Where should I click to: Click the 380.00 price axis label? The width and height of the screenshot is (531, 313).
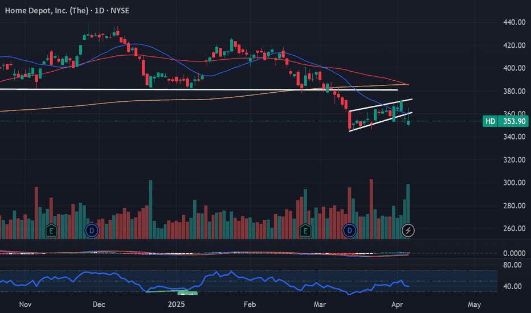coord(514,91)
